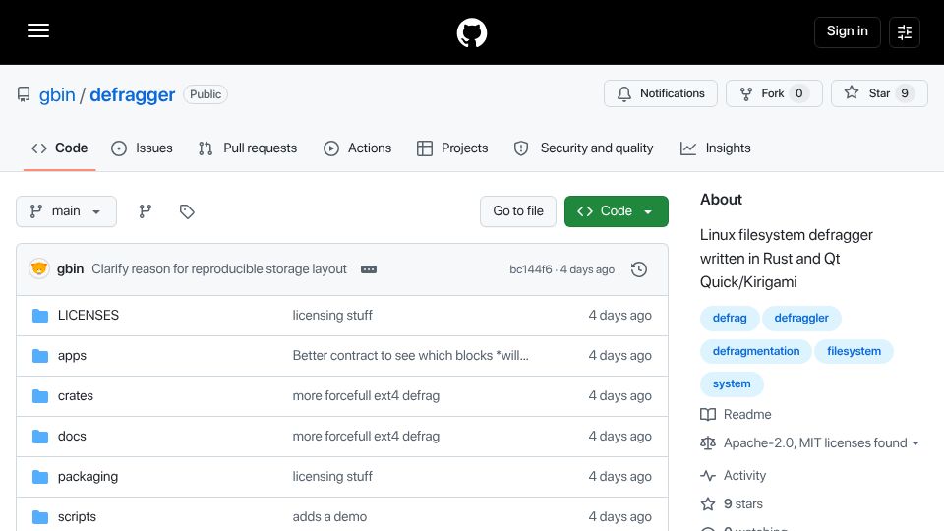Open commit 'Clarify reason for reproducible storage layout'
Image resolution: width=944 pixels, height=531 pixels.
point(219,269)
